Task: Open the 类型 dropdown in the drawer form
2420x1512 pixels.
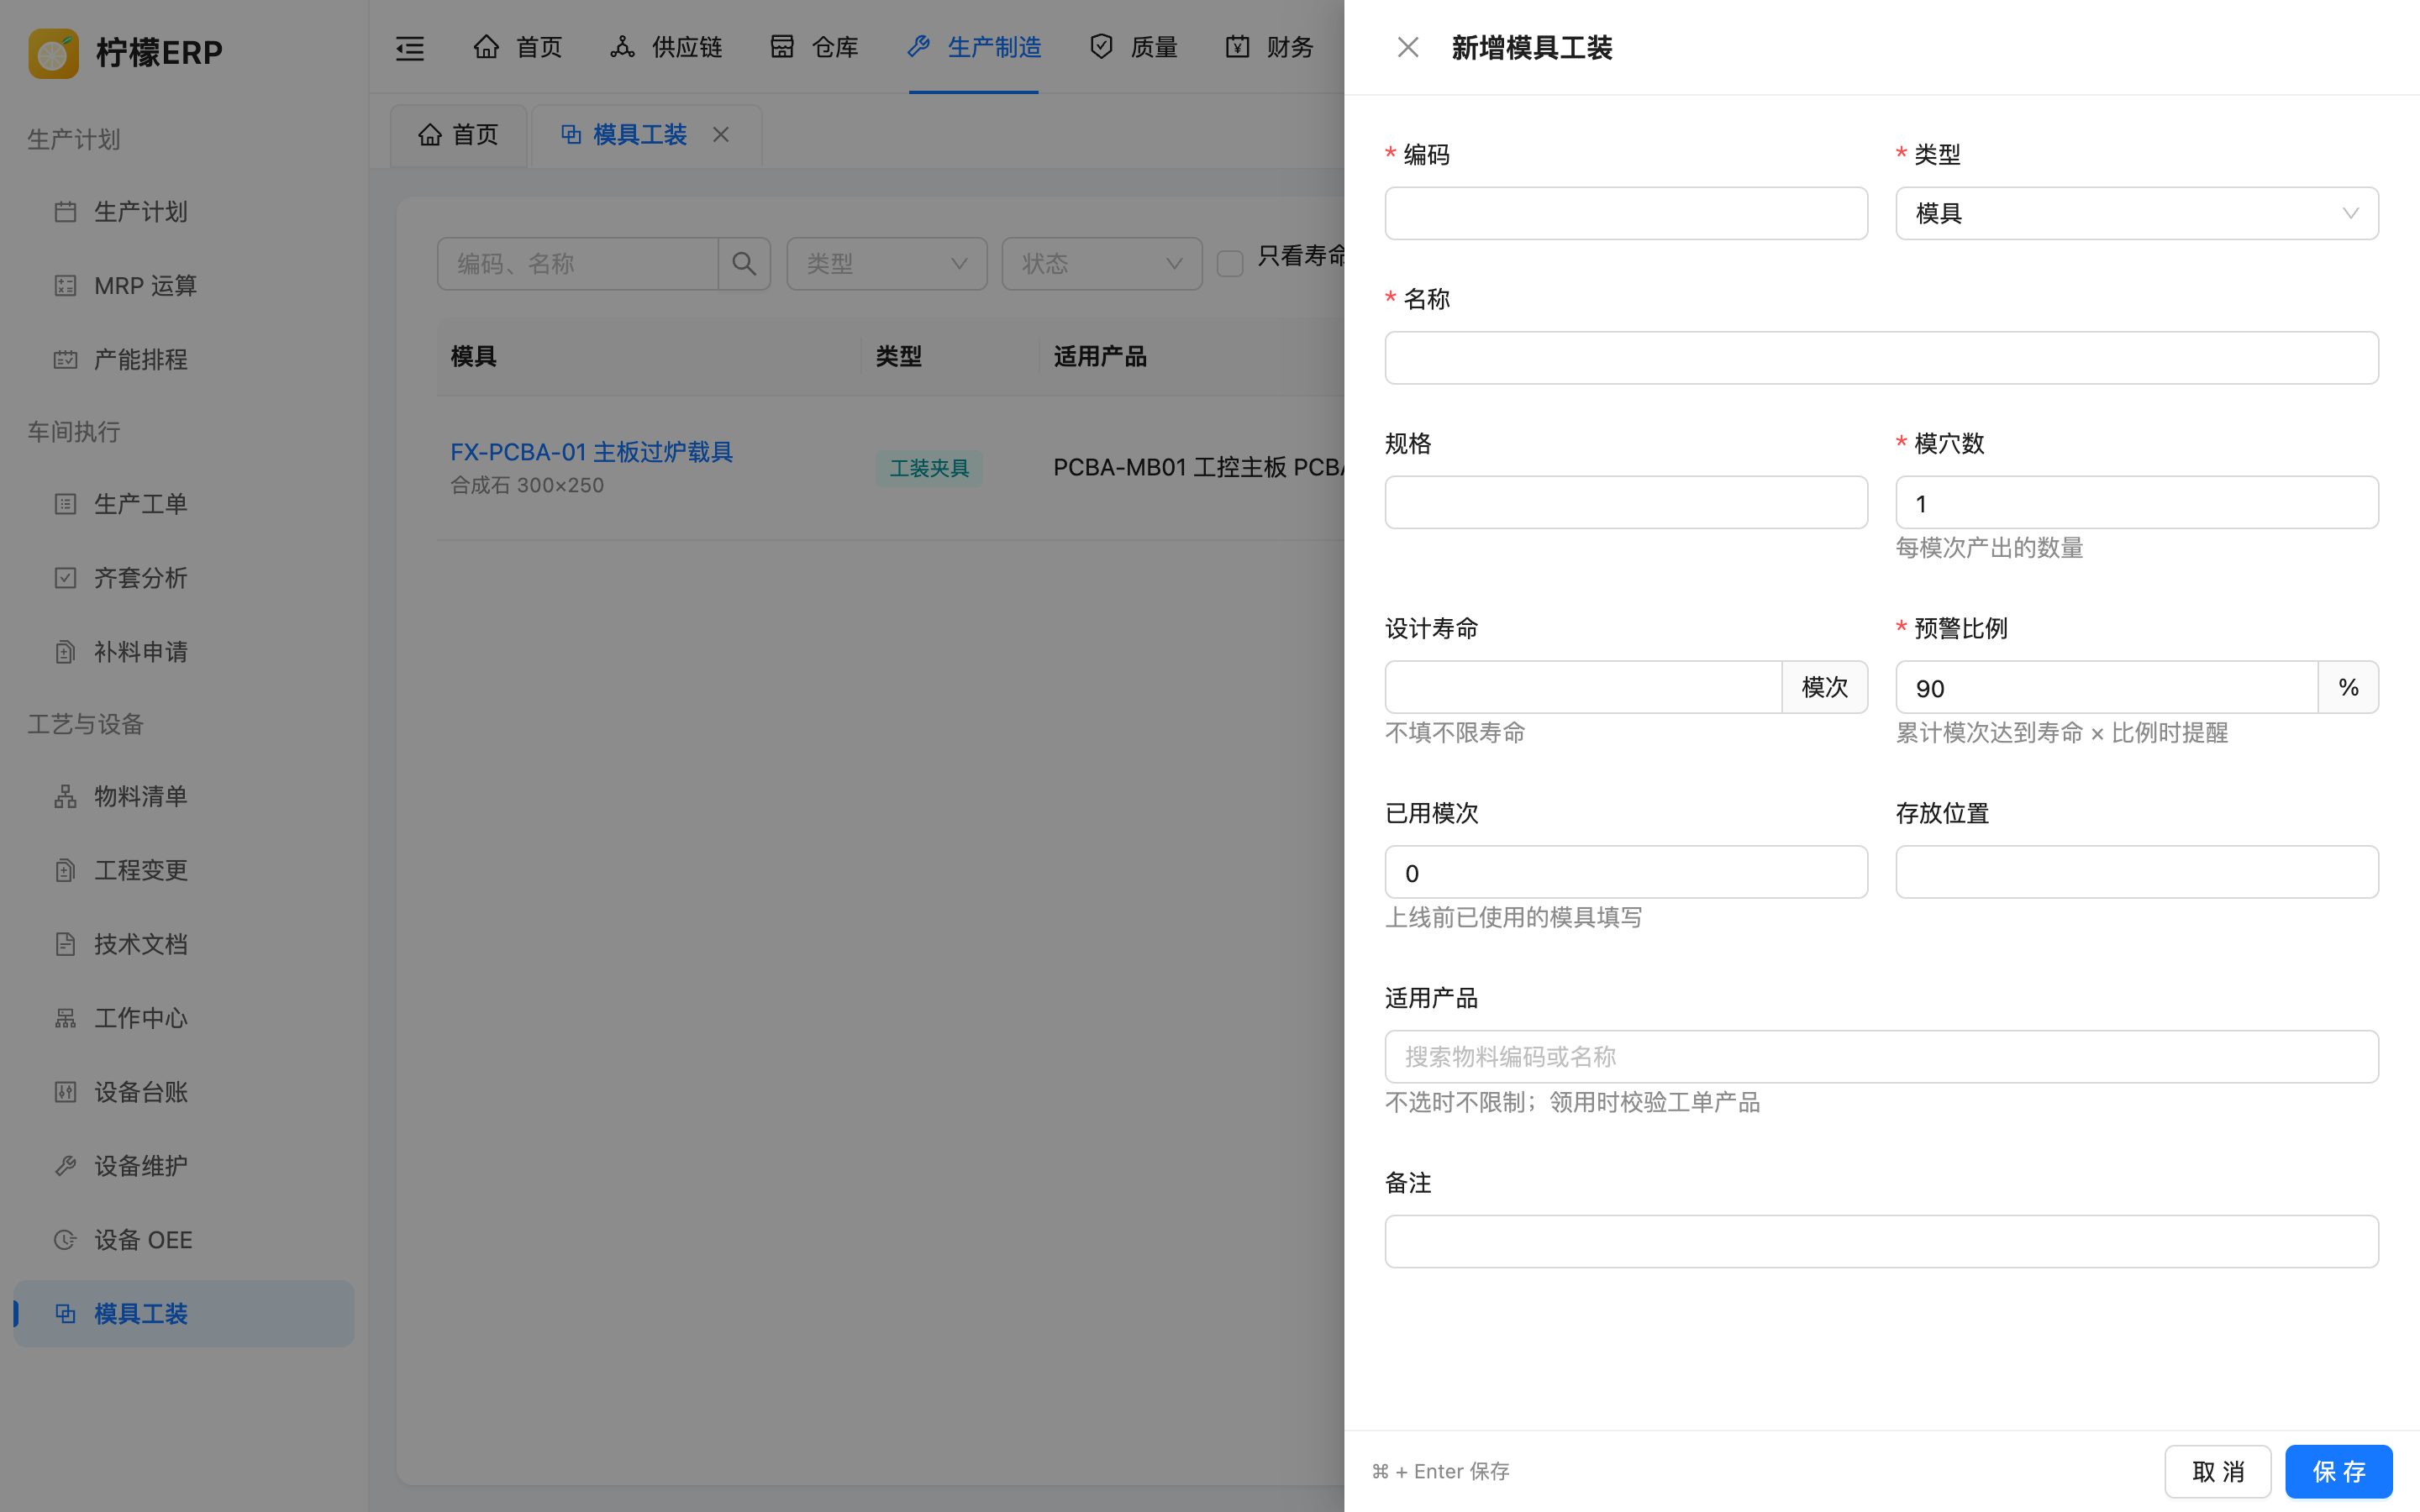Action: (2137, 213)
